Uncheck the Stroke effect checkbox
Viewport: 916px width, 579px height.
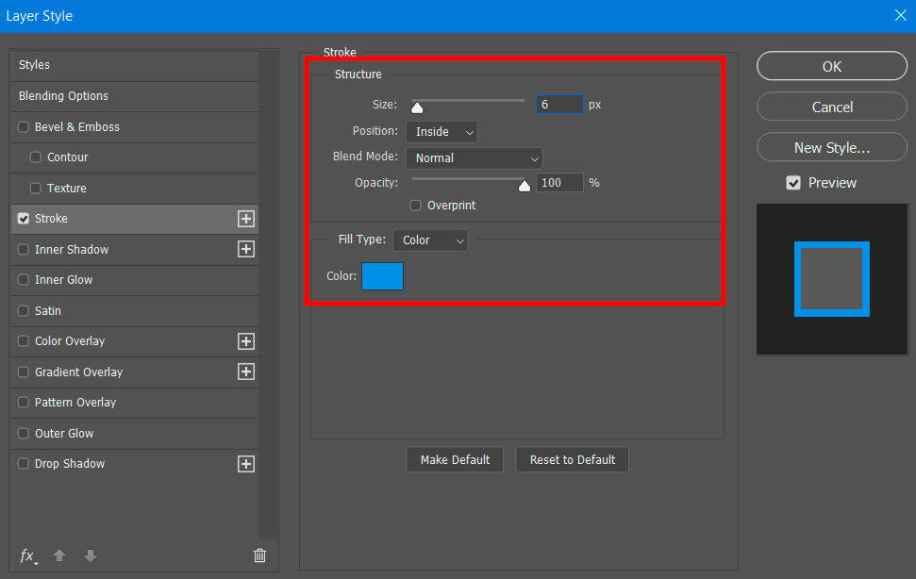[24, 218]
